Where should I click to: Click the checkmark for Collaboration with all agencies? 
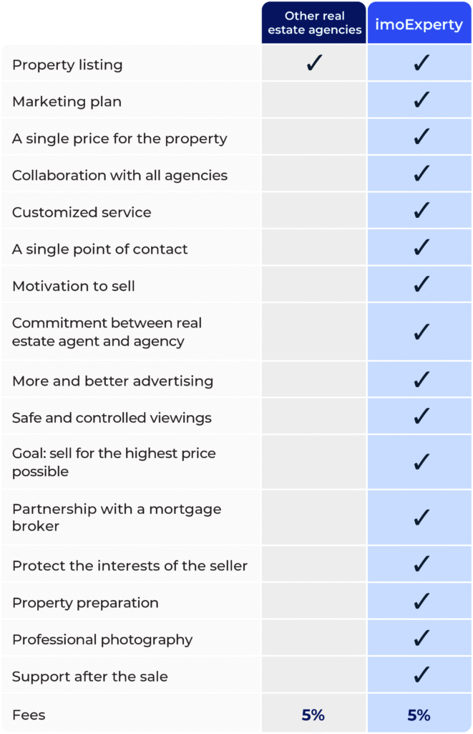pyautogui.click(x=421, y=174)
